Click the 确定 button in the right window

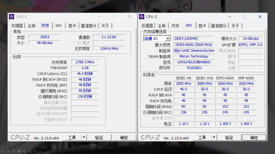pos(254,138)
